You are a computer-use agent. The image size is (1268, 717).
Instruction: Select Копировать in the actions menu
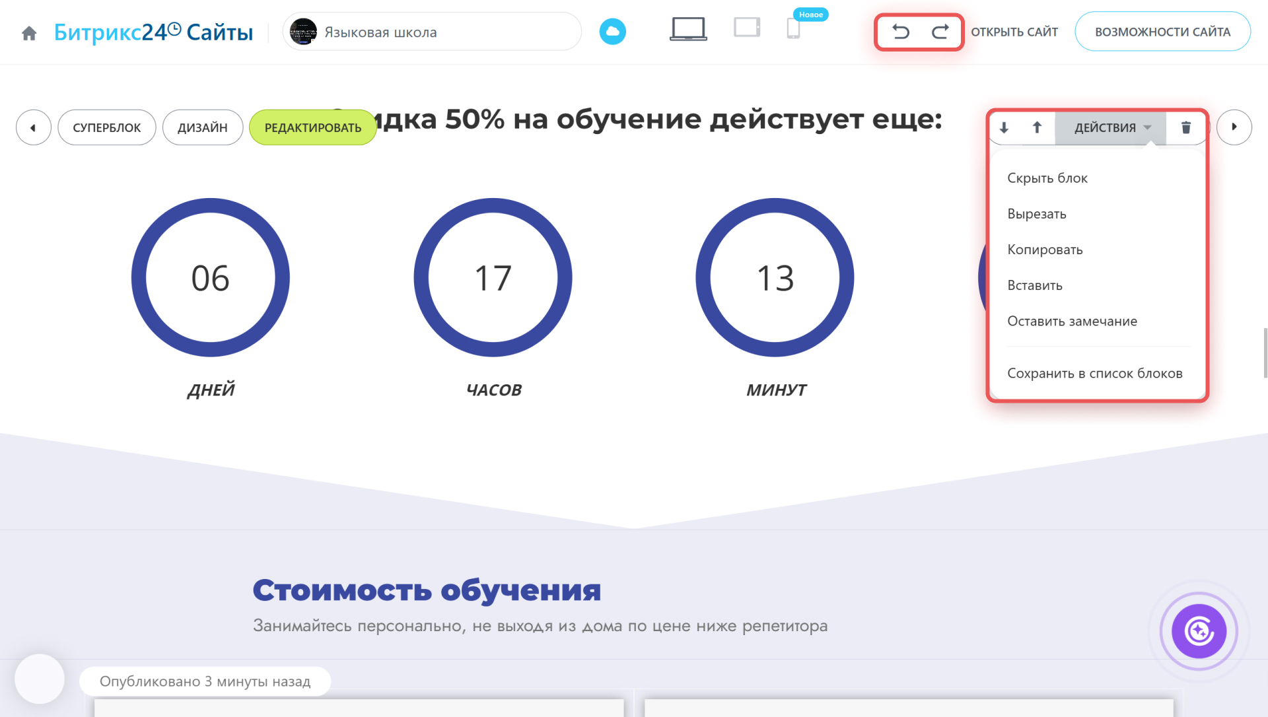coord(1045,249)
